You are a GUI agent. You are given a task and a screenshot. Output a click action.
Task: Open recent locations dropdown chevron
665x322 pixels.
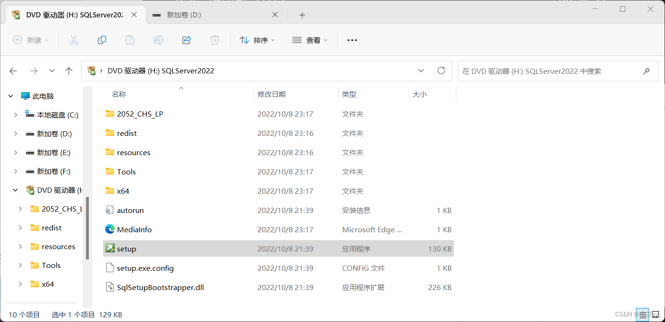click(52, 71)
